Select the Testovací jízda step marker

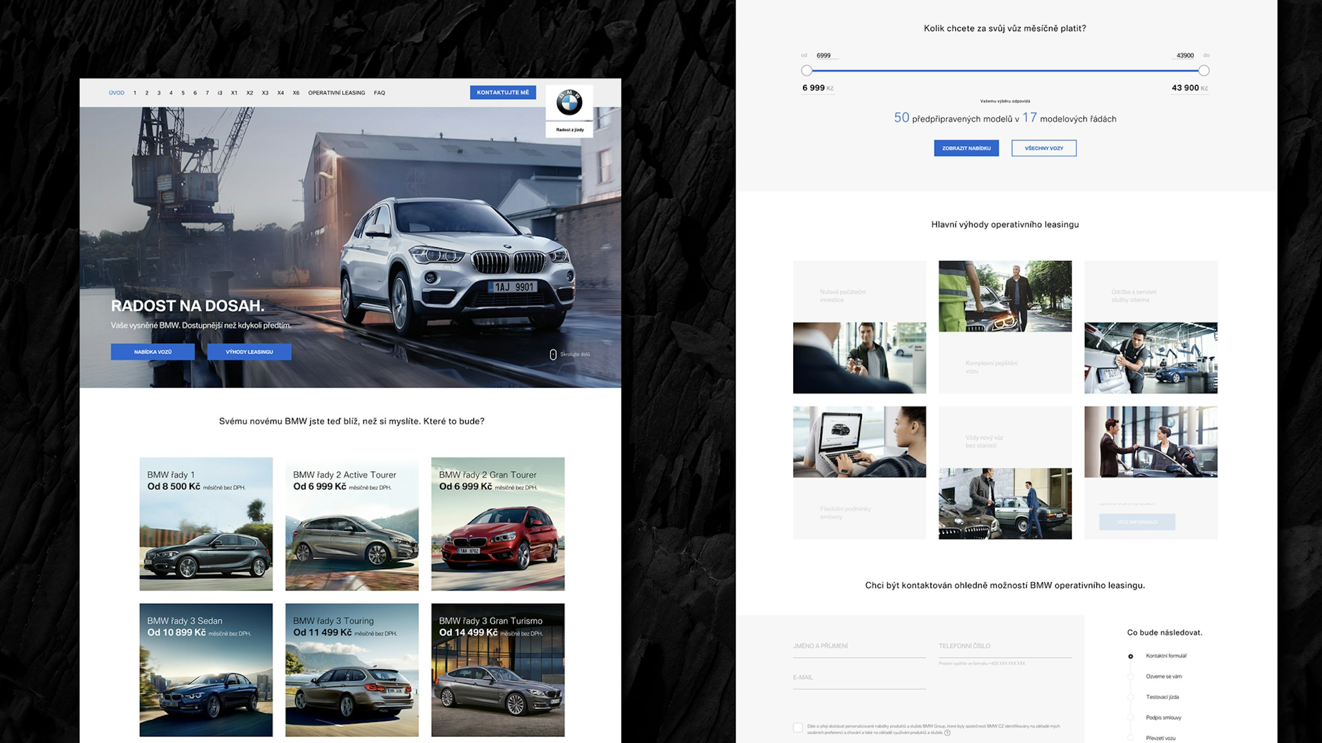1130,697
